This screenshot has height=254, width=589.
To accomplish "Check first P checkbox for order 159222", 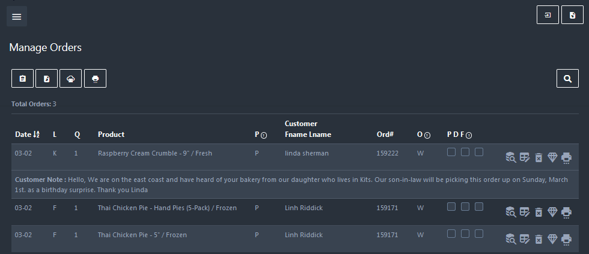I will (451, 152).
